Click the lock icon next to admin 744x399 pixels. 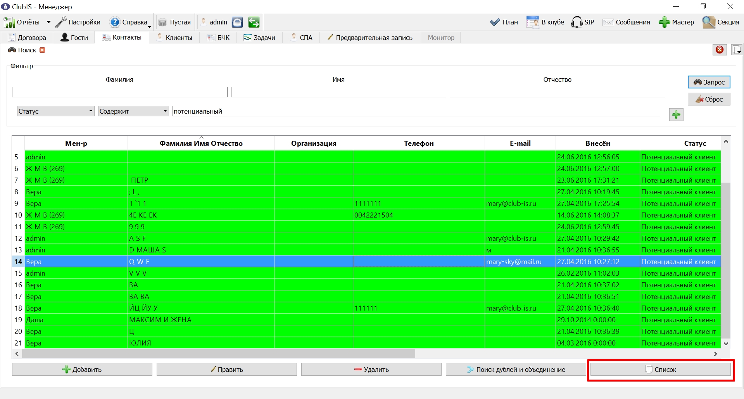click(x=237, y=22)
